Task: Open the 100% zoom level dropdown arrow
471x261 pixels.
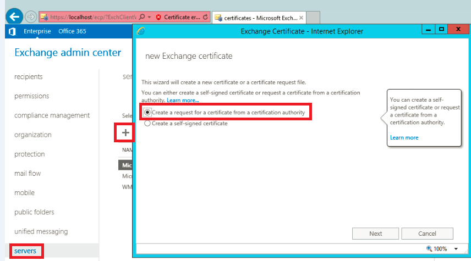Action: click(x=456, y=249)
